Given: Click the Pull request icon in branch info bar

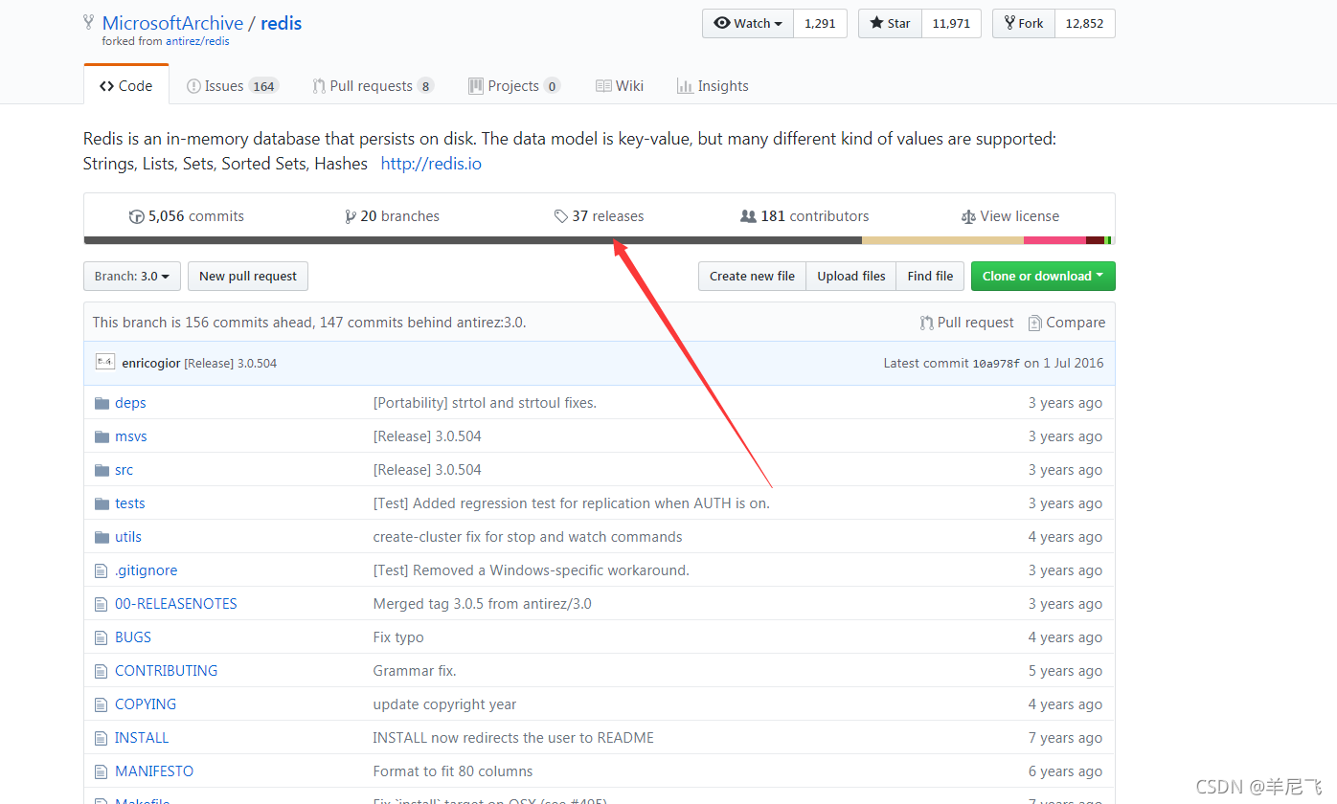Looking at the screenshot, I should click(926, 323).
